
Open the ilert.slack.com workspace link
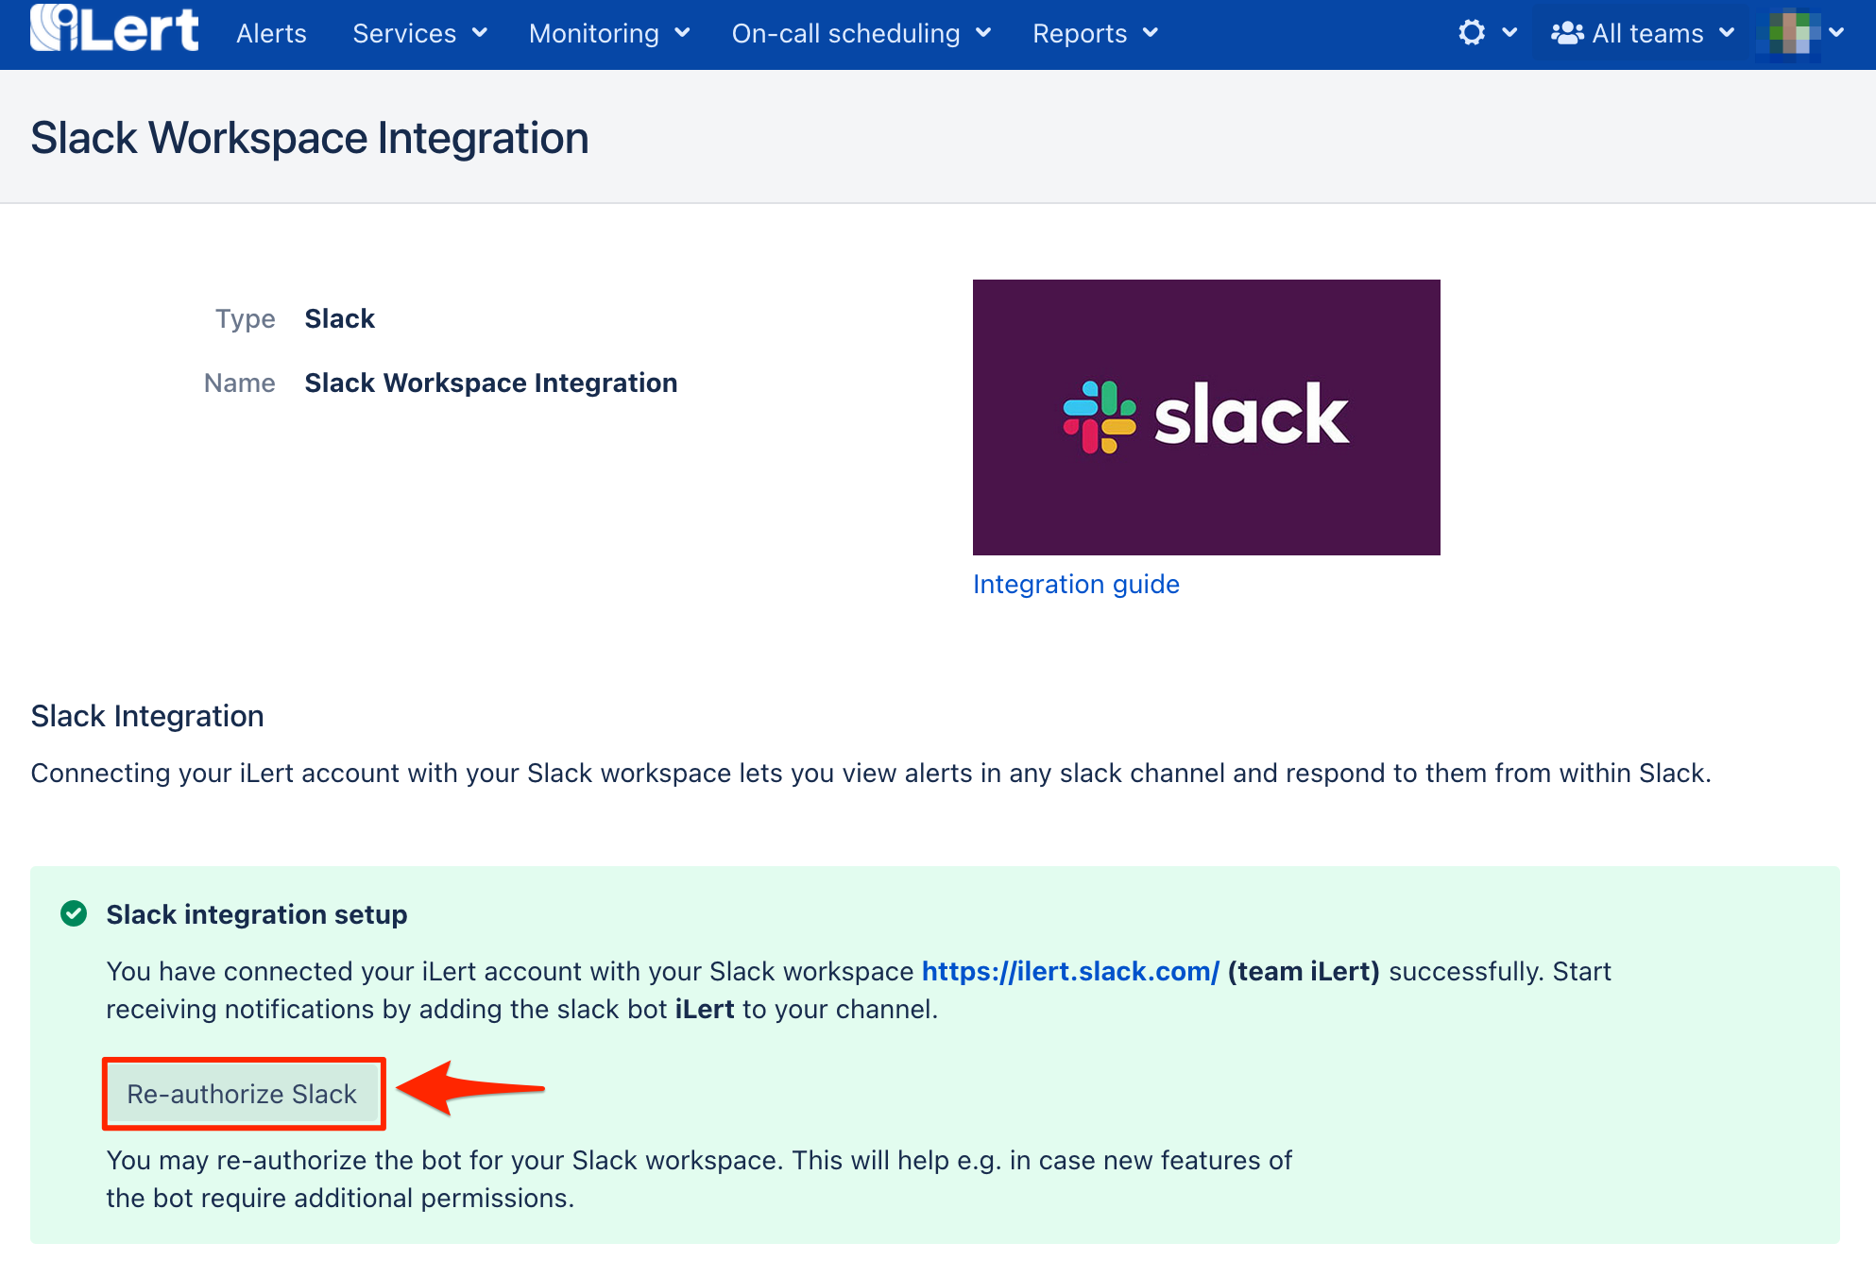click(x=1070, y=971)
